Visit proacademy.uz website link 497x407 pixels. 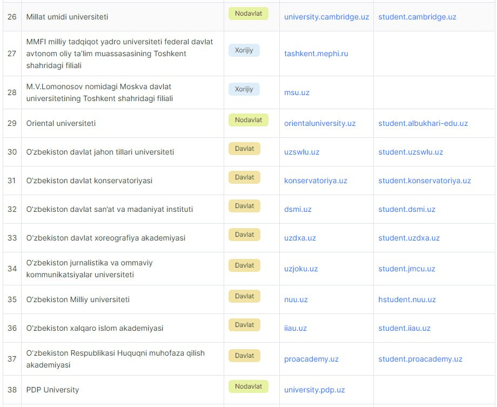311,359
